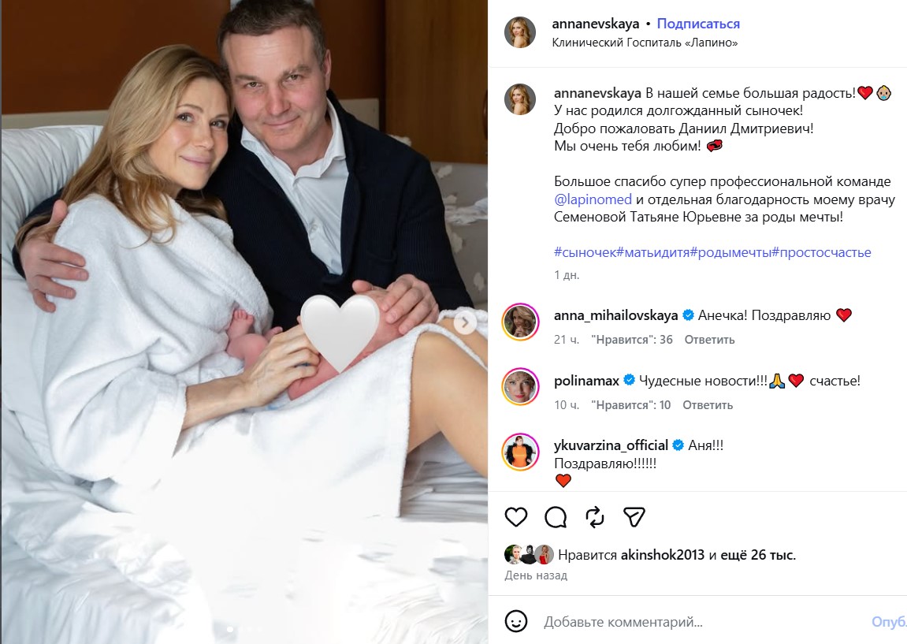The width and height of the screenshot is (907, 644).
Task: Open annanevskaya profile avatar in header
Action: pyautogui.click(x=520, y=32)
